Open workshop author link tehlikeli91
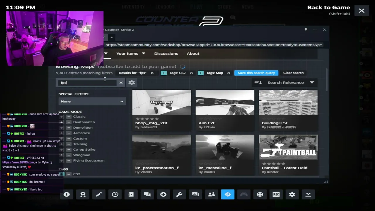The height and width of the screenshot is (211, 375). (x=148, y=127)
